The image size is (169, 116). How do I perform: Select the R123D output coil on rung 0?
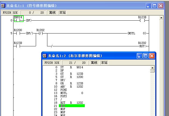click(142, 19)
